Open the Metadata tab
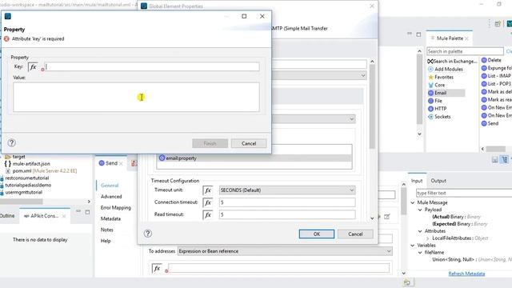 [110, 218]
